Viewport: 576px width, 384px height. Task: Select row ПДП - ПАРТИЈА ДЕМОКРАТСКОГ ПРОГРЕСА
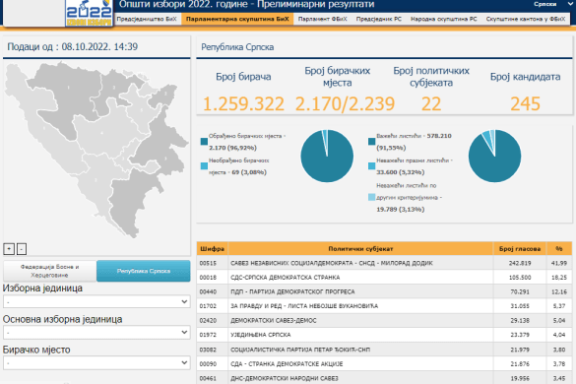coord(384,291)
